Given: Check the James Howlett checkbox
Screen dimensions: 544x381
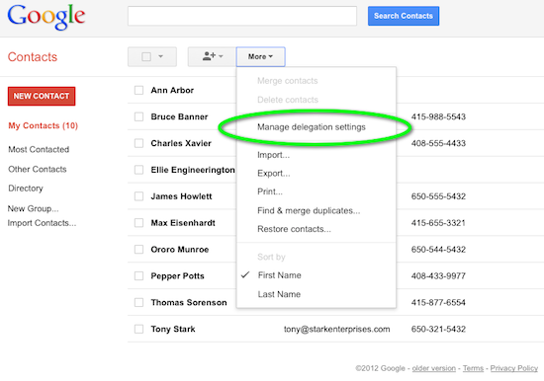Looking at the screenshot, I should 138,196.
